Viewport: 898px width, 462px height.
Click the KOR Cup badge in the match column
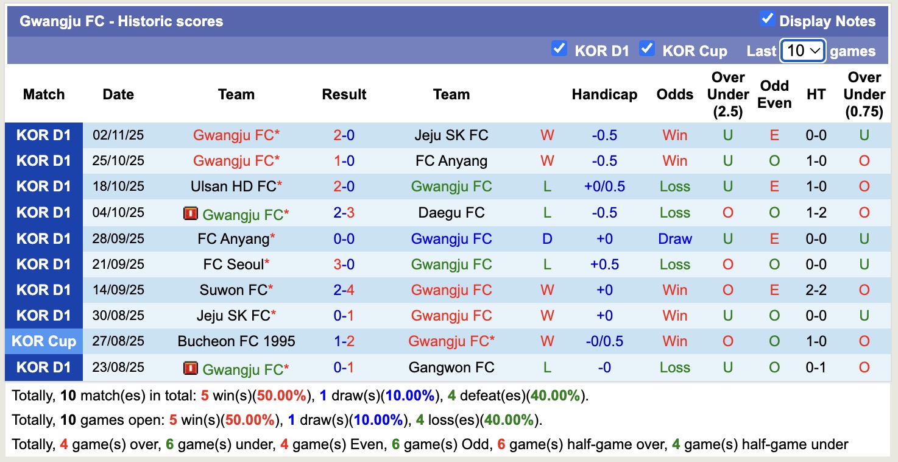(44, 341)
